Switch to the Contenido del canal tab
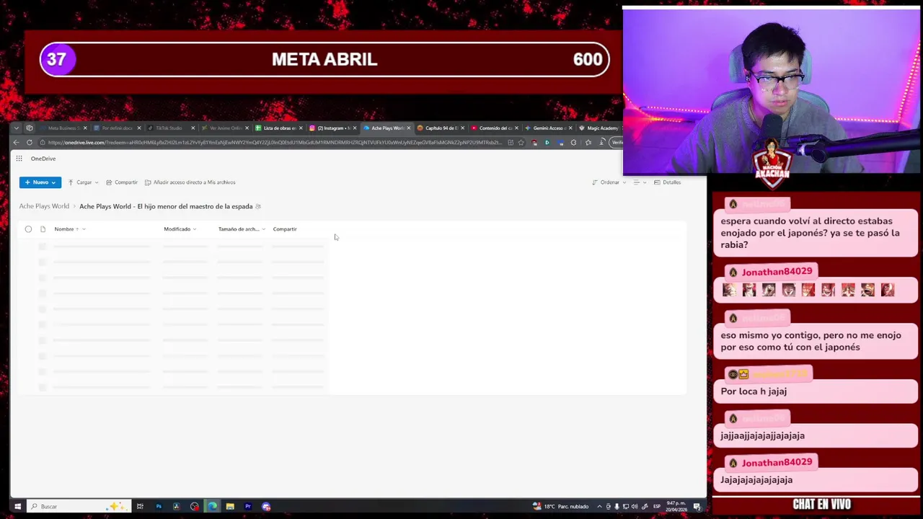Screen dimensions: 923x519 (x=493, y=128)
